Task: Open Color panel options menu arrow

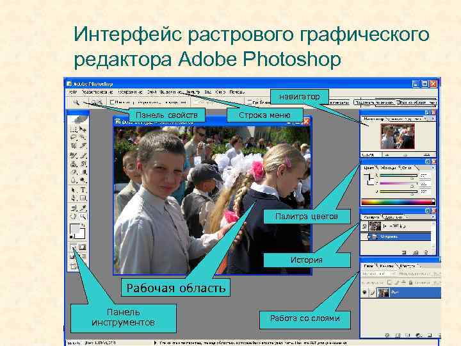Action: click(433, 167)
